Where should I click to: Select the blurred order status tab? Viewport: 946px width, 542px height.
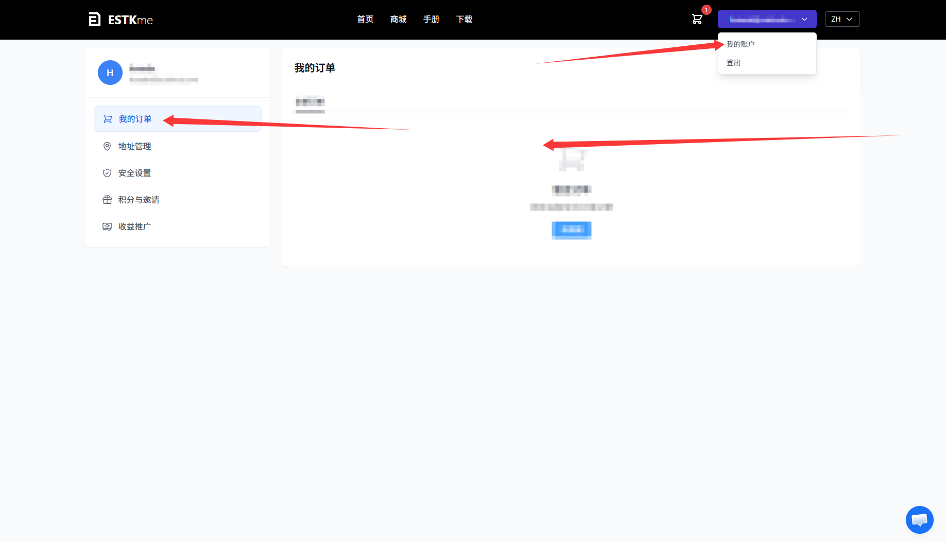310,102
